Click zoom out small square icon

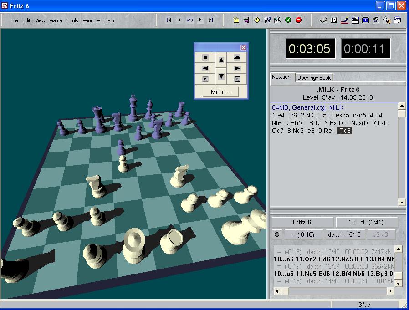205,79
